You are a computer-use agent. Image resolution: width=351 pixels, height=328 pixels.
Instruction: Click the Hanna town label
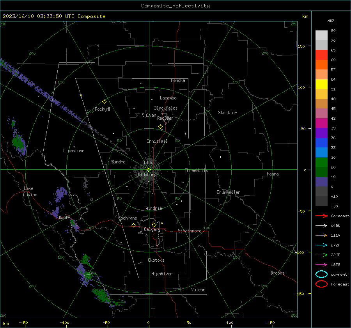click(x=273, y=174)
